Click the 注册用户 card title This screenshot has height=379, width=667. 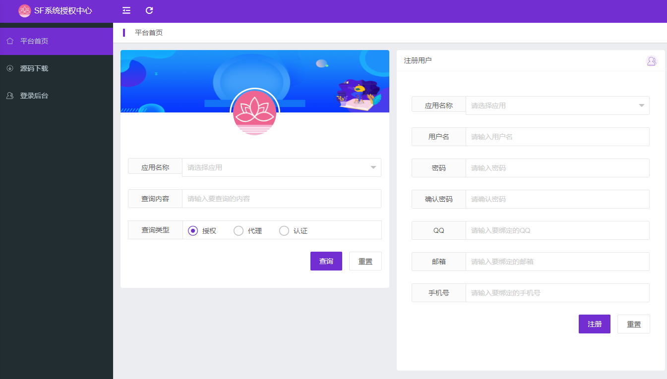[x=418, y=60]
